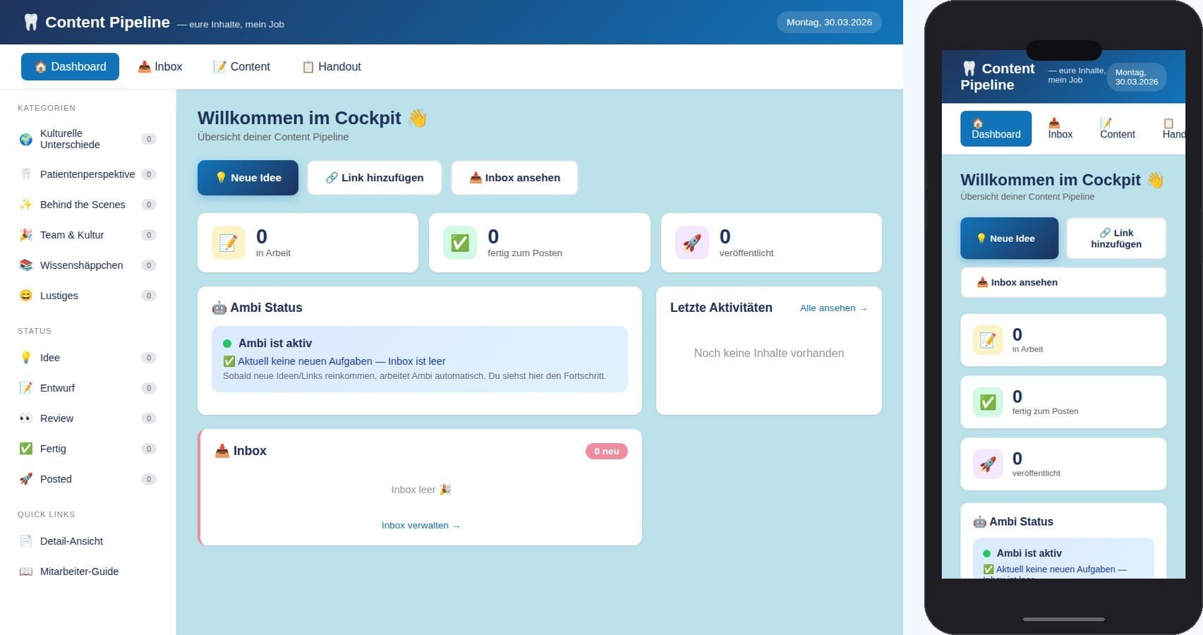This screenshot has height=635, width=1203.
Task: Tap 'Neue Idee' button in phone preview
Action: click(1009, 238)
